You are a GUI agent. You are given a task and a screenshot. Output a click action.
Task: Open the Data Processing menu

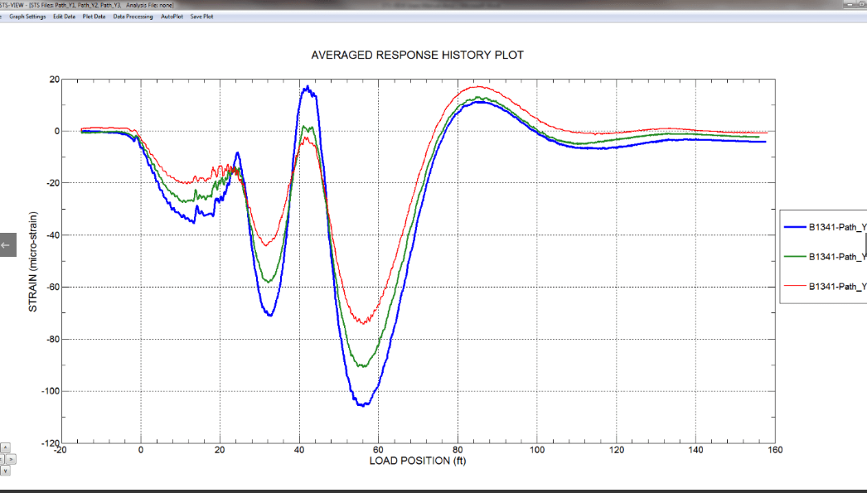133,17
